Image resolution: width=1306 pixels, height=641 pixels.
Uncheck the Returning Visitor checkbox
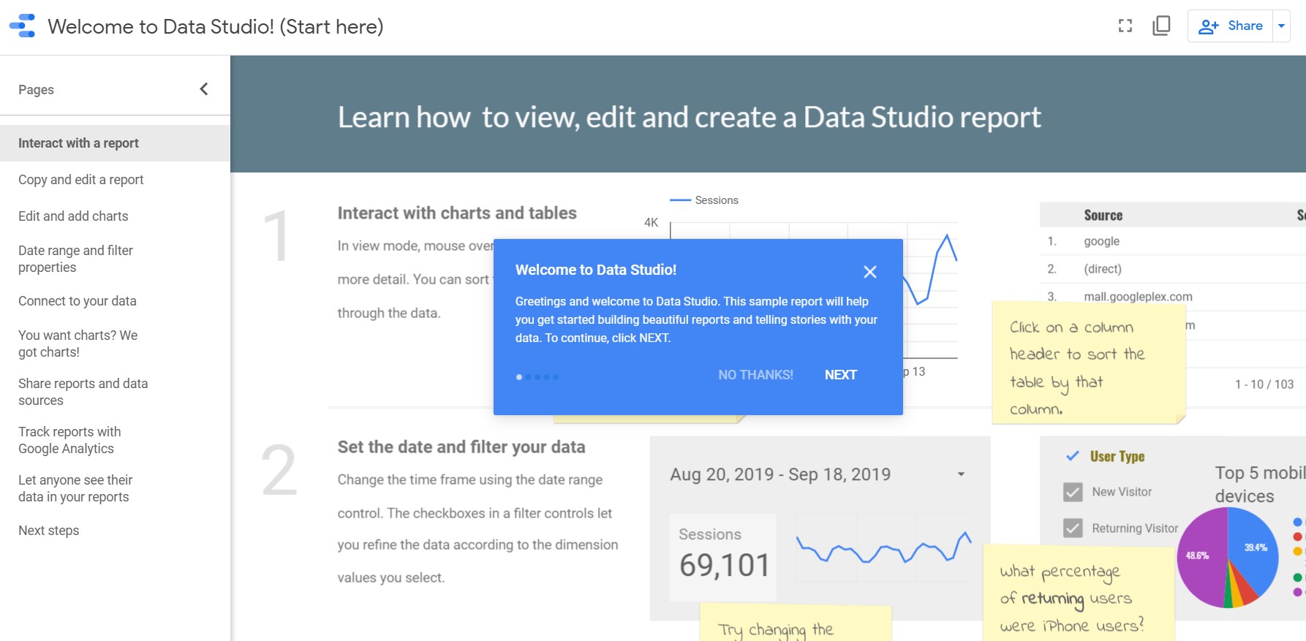point(1073,528)
